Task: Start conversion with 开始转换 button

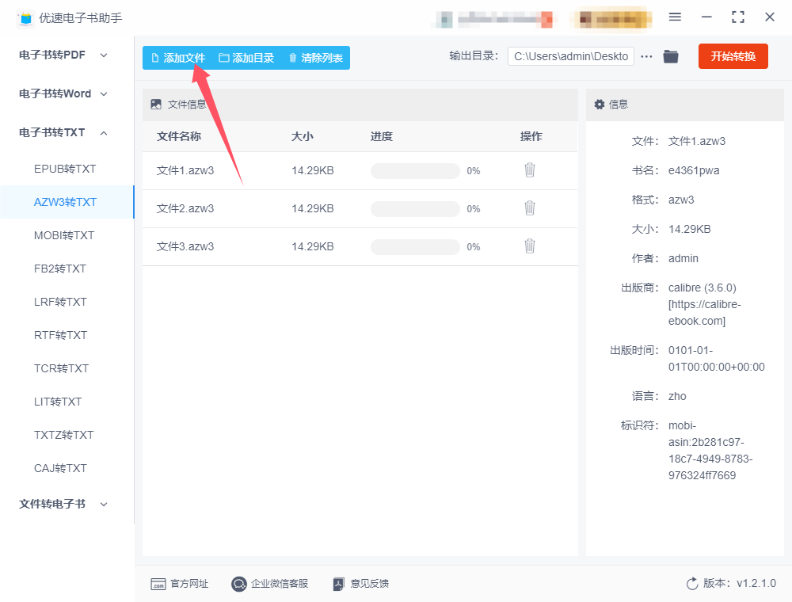Action: (733, 56)
